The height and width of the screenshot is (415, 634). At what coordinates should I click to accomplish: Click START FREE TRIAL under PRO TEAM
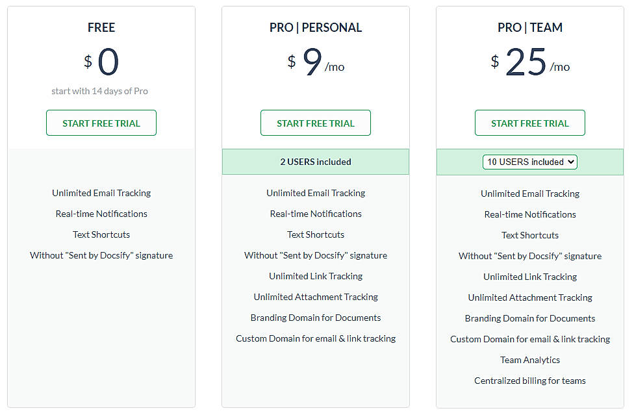pyautogui.click(x=529, y=123)
